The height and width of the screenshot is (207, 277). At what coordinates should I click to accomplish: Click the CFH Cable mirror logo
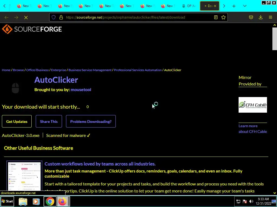[x=253, y=105]
